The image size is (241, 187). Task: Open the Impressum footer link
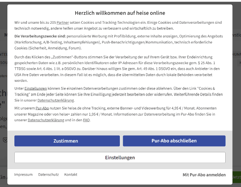tap(23, 175)
